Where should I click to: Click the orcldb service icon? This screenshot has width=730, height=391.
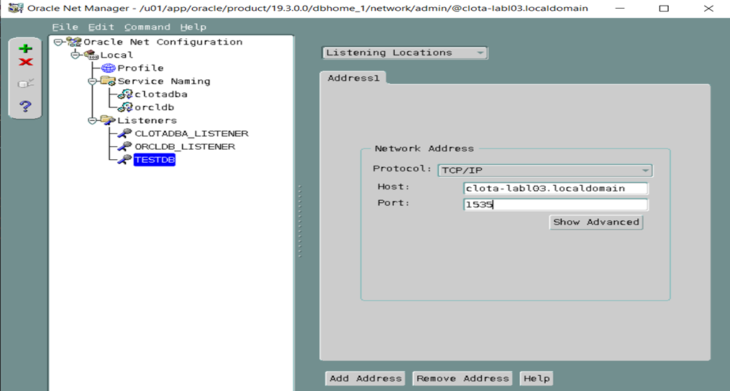click(125, 107)
